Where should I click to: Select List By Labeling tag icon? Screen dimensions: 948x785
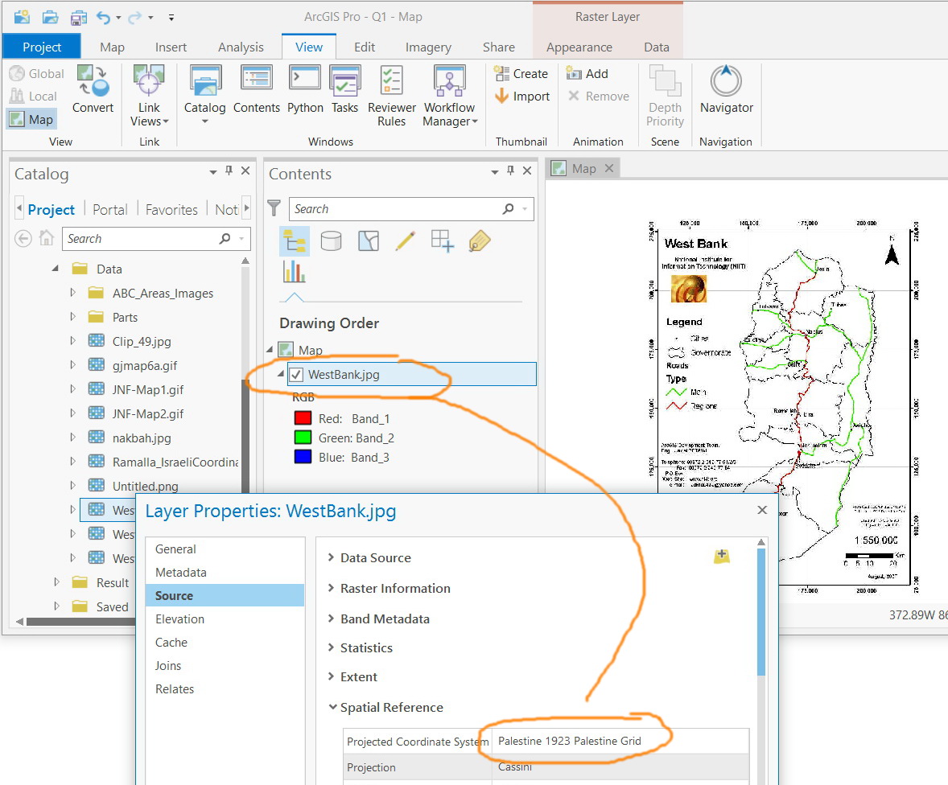[x=480, y=241]
